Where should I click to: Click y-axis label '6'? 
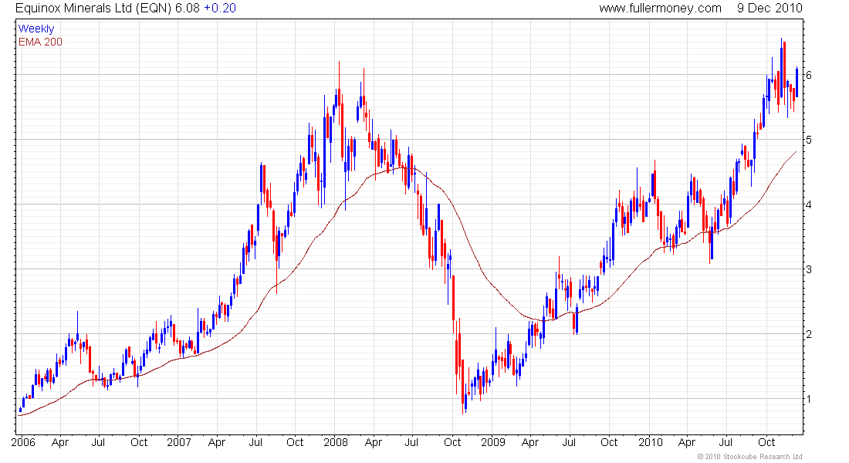coord(809,76)
